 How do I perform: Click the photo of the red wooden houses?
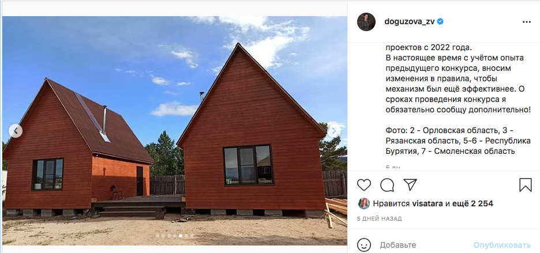point(175,131)
